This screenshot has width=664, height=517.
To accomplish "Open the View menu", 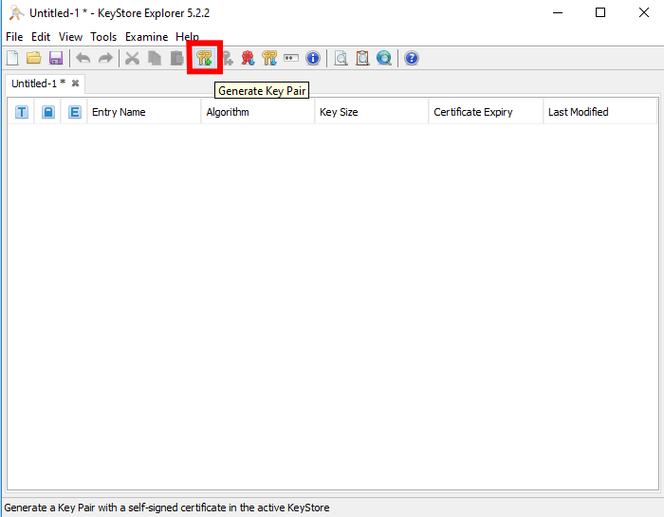I will 70,37.
